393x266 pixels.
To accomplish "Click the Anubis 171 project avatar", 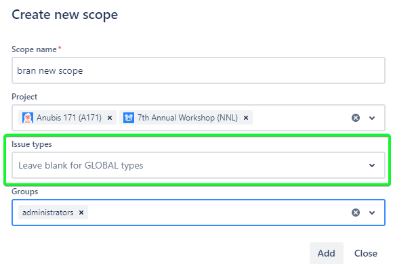I will click(28, 118).
